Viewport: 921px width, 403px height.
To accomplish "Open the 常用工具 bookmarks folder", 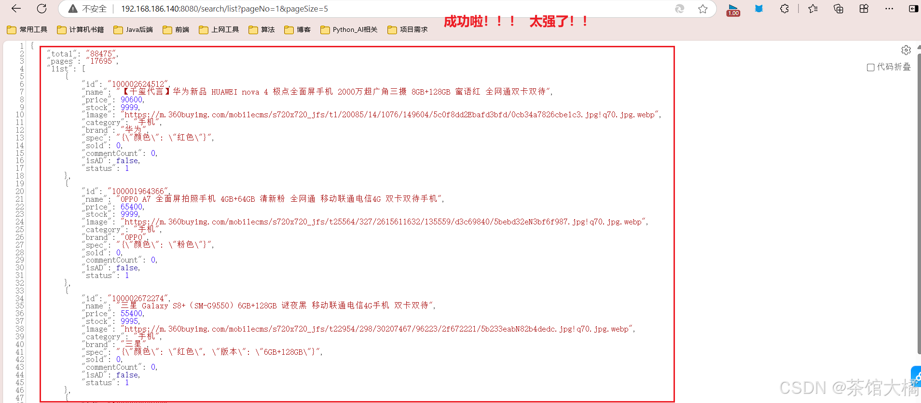I will 27,29.
